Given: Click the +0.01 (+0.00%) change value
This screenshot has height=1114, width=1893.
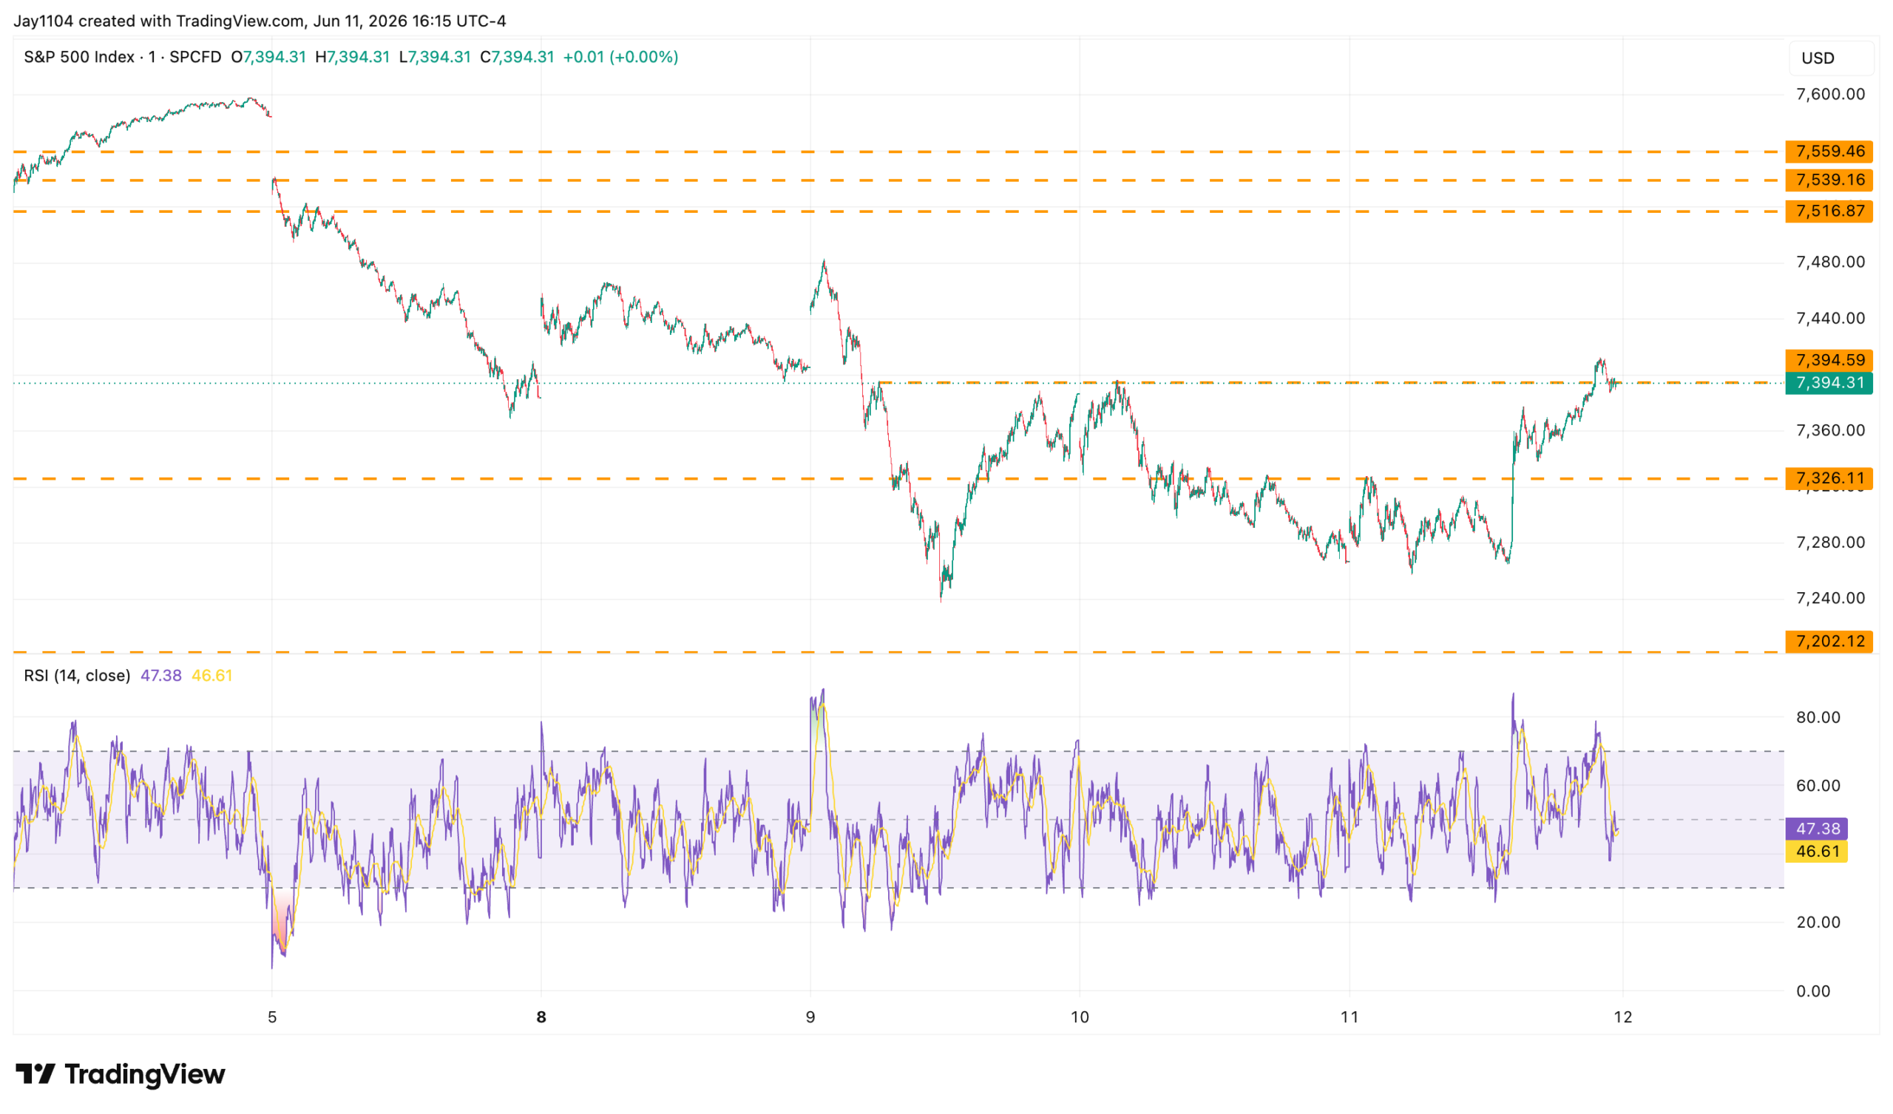Looking at the screenshot, I should [620, 57].
